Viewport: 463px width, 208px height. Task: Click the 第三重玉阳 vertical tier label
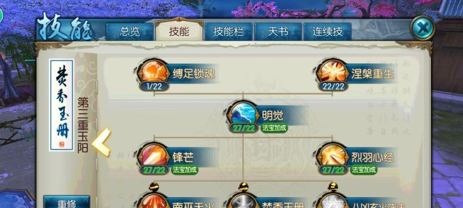[x=83, y=125]
